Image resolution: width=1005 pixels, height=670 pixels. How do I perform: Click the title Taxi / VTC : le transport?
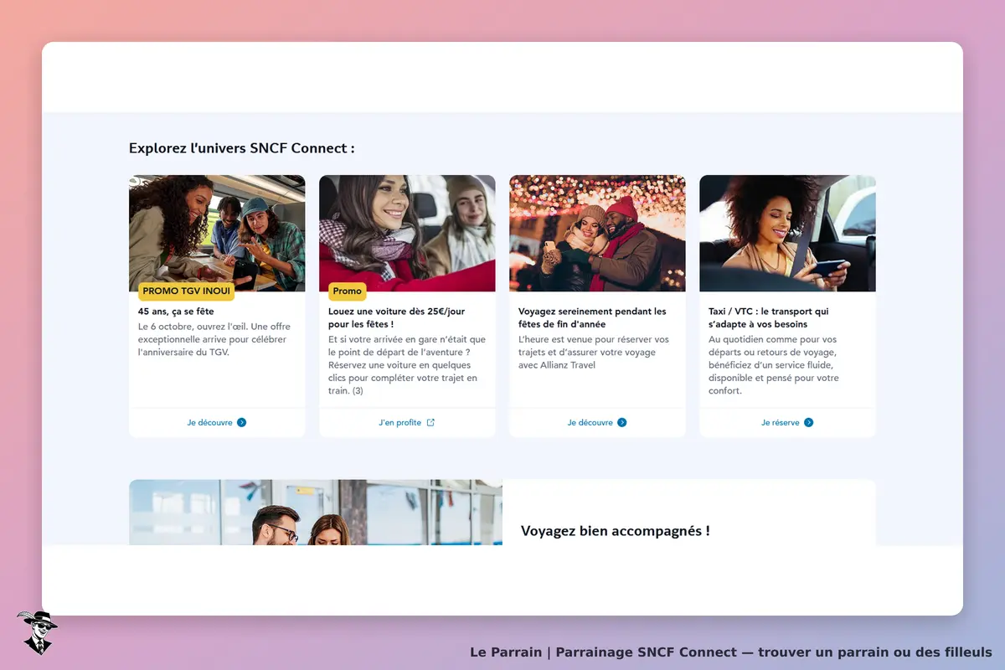769,317
